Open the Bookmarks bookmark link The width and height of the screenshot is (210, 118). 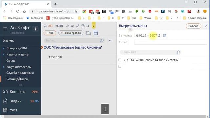point(35,18)
